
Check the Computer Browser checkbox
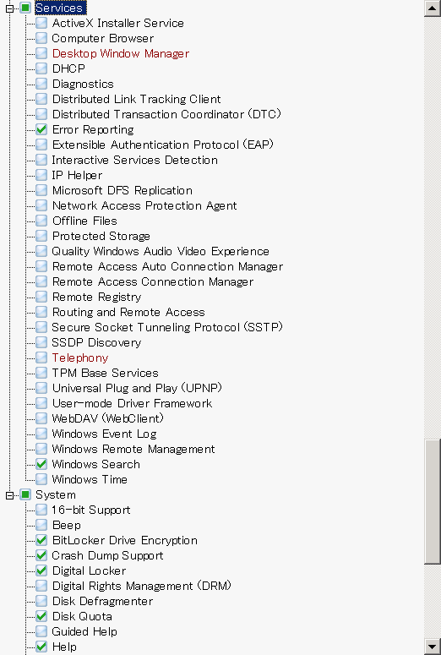(x=41, y=38)
